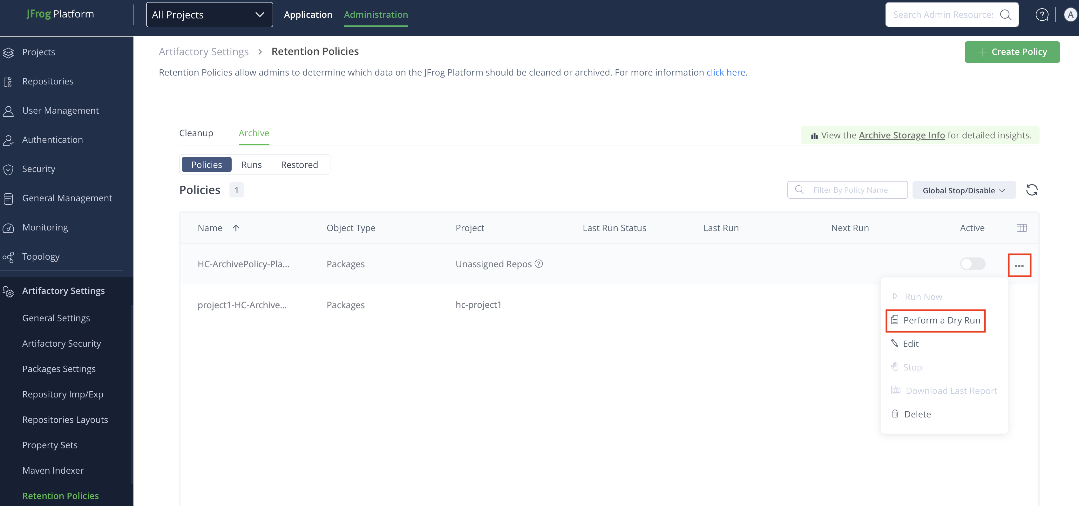
Task: Click the Create Policy button
Action: click(1012, 52)
